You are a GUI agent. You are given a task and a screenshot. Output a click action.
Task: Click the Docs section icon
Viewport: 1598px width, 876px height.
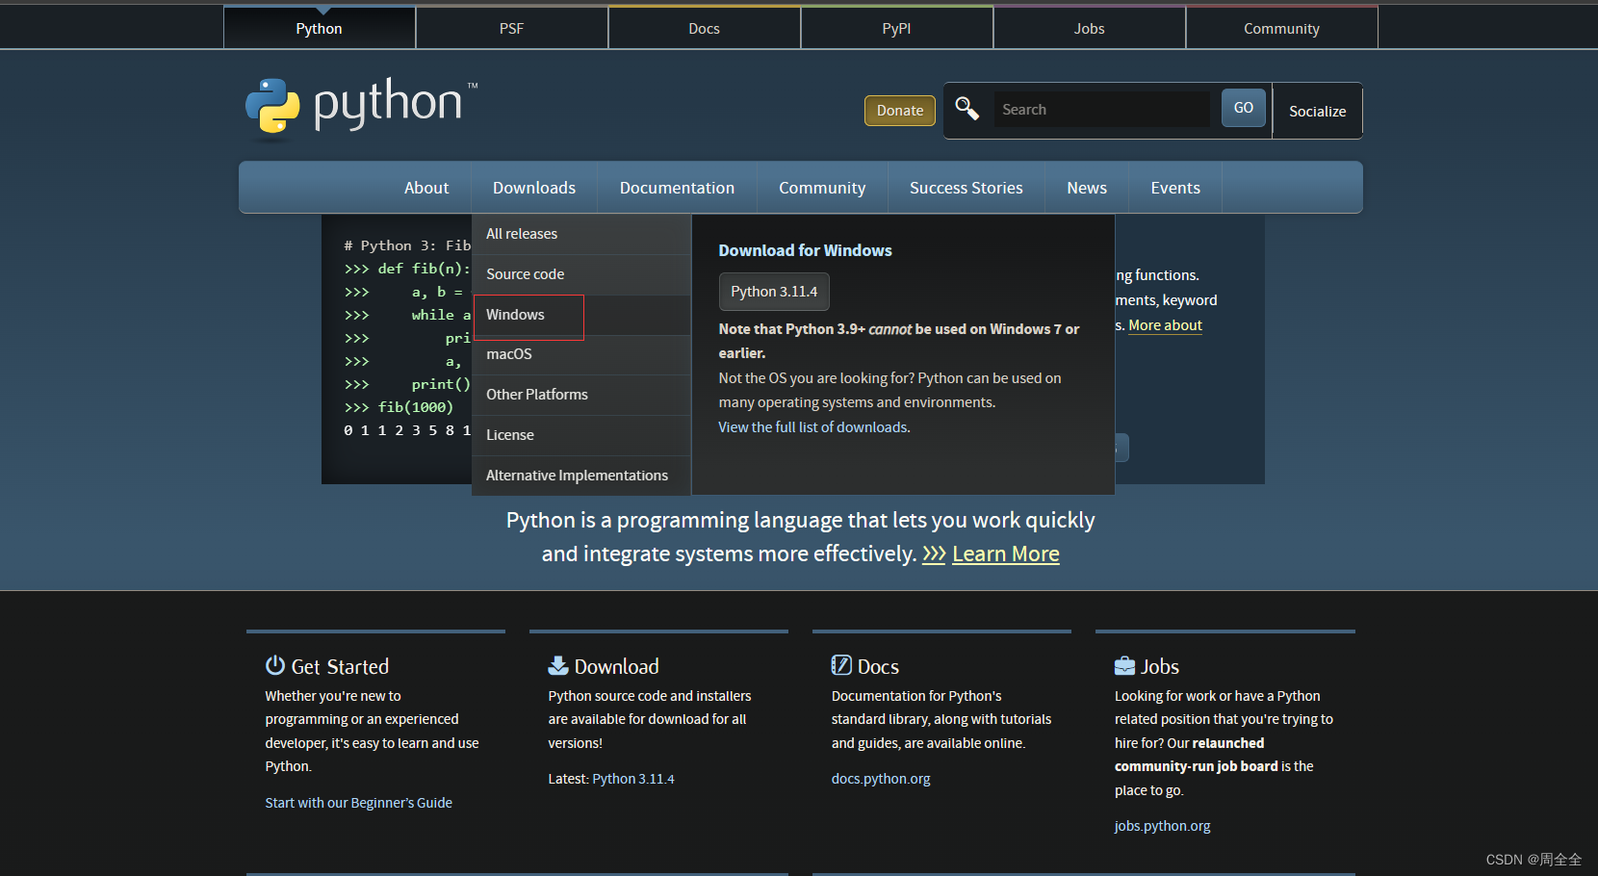click(x=841, y=665)
